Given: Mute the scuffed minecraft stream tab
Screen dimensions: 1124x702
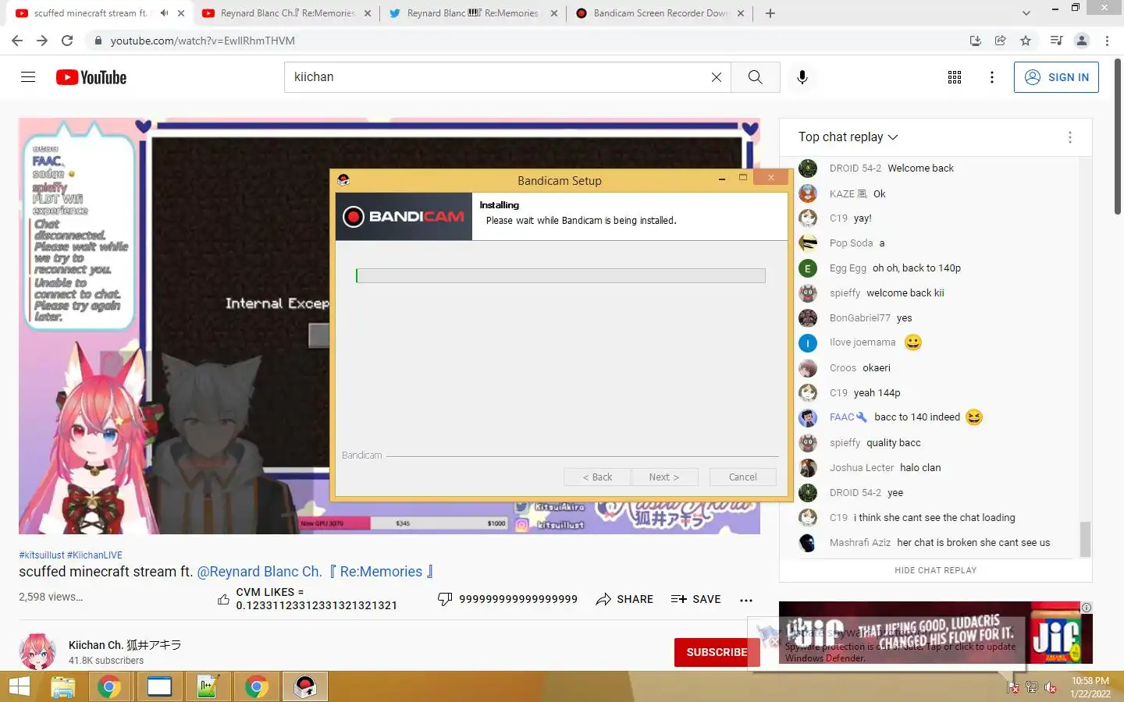Looking at the screenshot, I should (164, 13).
